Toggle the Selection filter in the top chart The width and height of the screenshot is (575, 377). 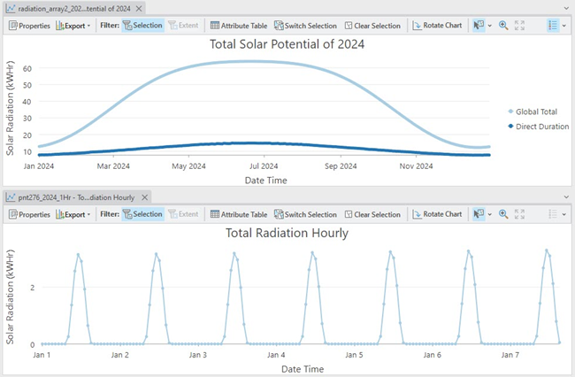click(142, 26)
